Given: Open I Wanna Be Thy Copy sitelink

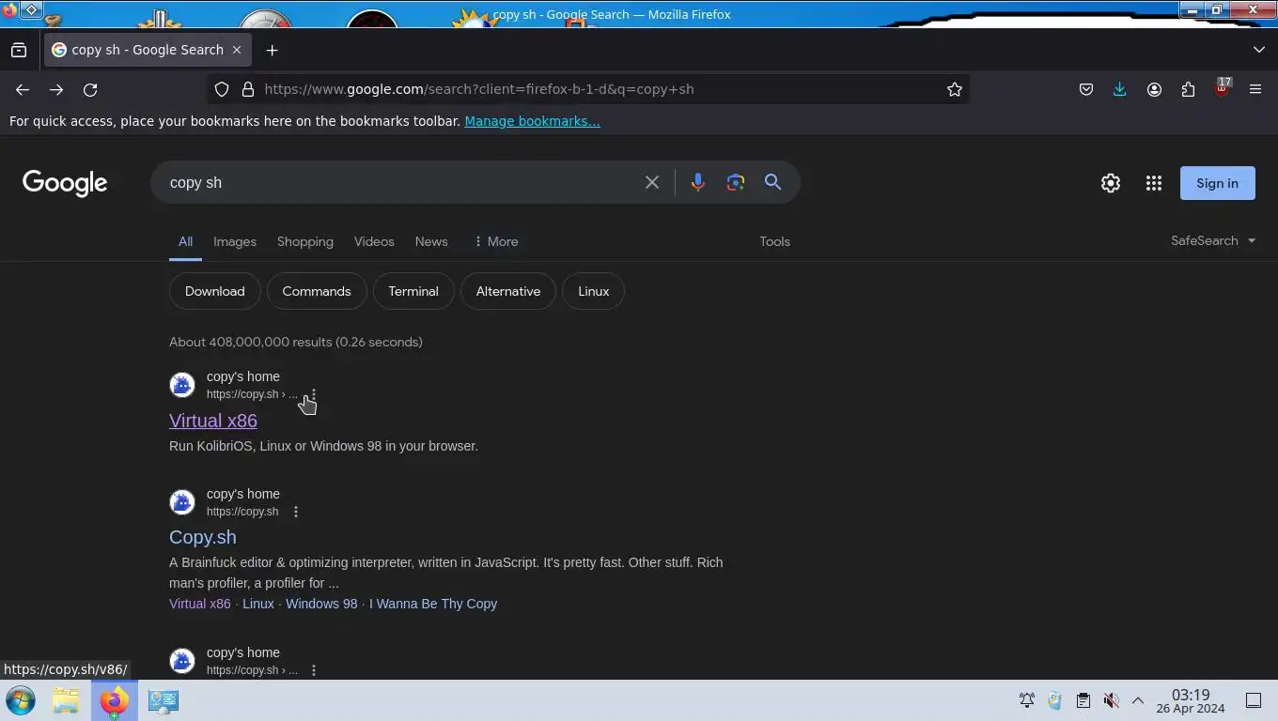Looking at the screenshot, I should coord(433,604).
